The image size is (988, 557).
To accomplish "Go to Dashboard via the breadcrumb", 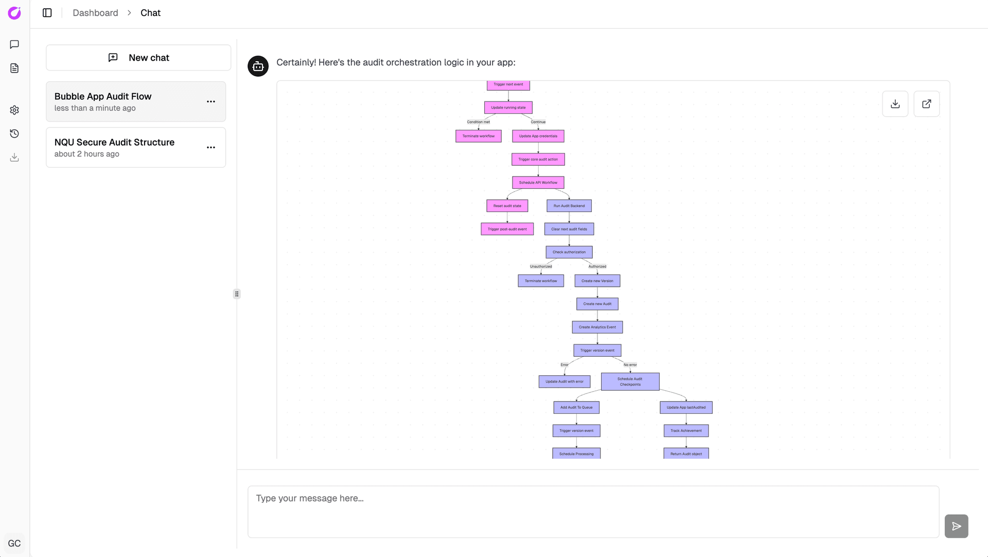I will [x=95, y=12].
